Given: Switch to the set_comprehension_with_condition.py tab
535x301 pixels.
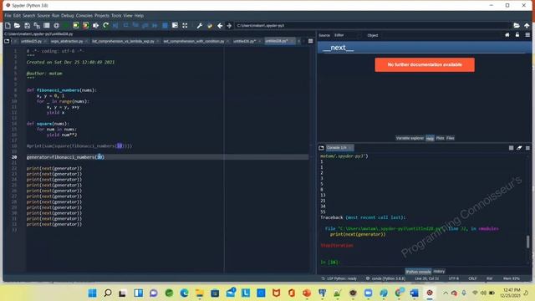Looking at the screenshot, I should (193, 41).
